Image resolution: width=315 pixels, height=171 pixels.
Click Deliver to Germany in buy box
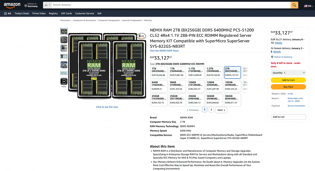[x=283, y=57]
